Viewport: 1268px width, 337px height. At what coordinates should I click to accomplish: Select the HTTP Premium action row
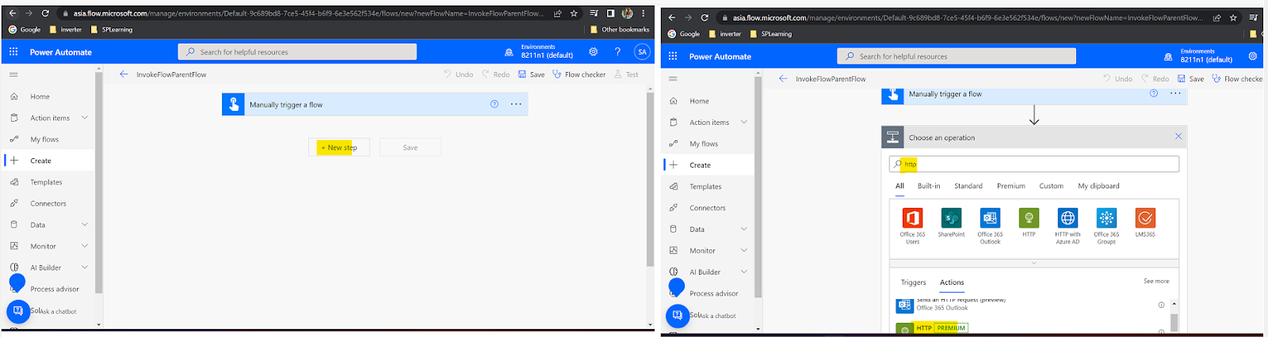click(x=1031, y=328)
